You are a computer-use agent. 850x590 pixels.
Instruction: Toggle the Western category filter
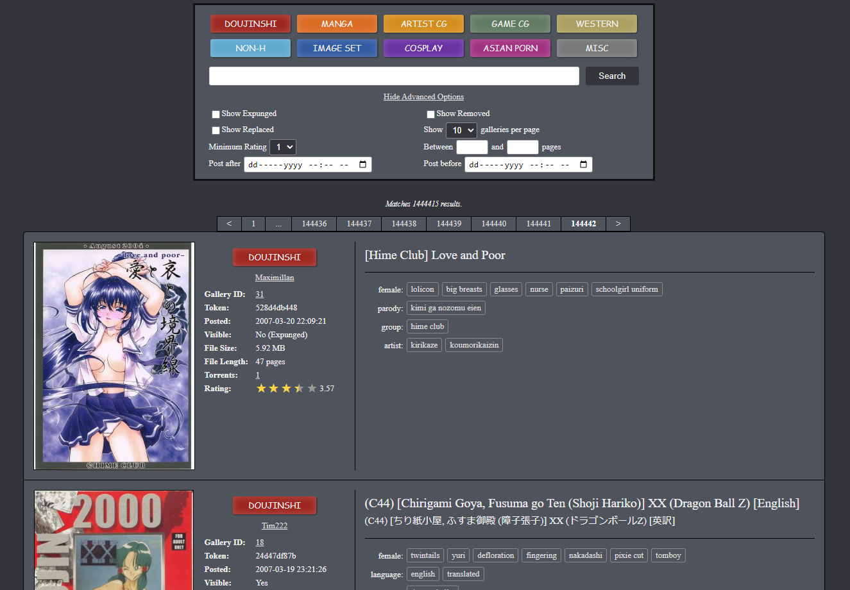(597, 24)
